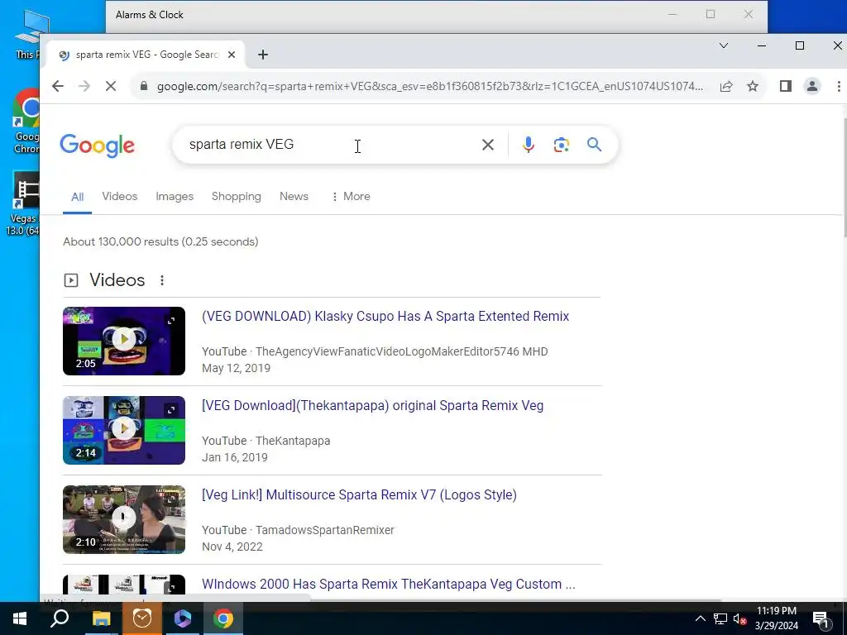The image size is (847, 635).
Task: Open the Windows Start menu
Action: click(x=20, y=618)
